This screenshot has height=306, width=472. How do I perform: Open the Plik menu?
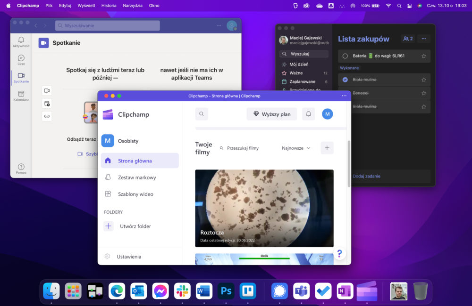pos(49,5)
